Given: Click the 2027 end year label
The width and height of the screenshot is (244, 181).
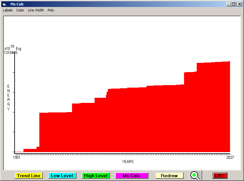Looking at the screenshot, I should pyautogui.click(x=230, y=157).
